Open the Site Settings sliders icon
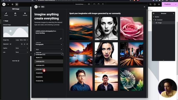The image size is (178, 100). [x=13, y=4]
